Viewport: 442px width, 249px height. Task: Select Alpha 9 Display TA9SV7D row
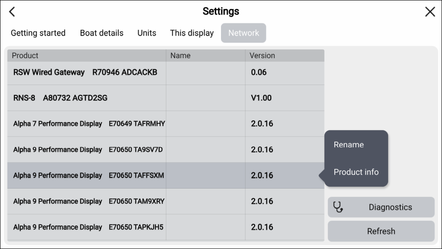tap(88, 149)
